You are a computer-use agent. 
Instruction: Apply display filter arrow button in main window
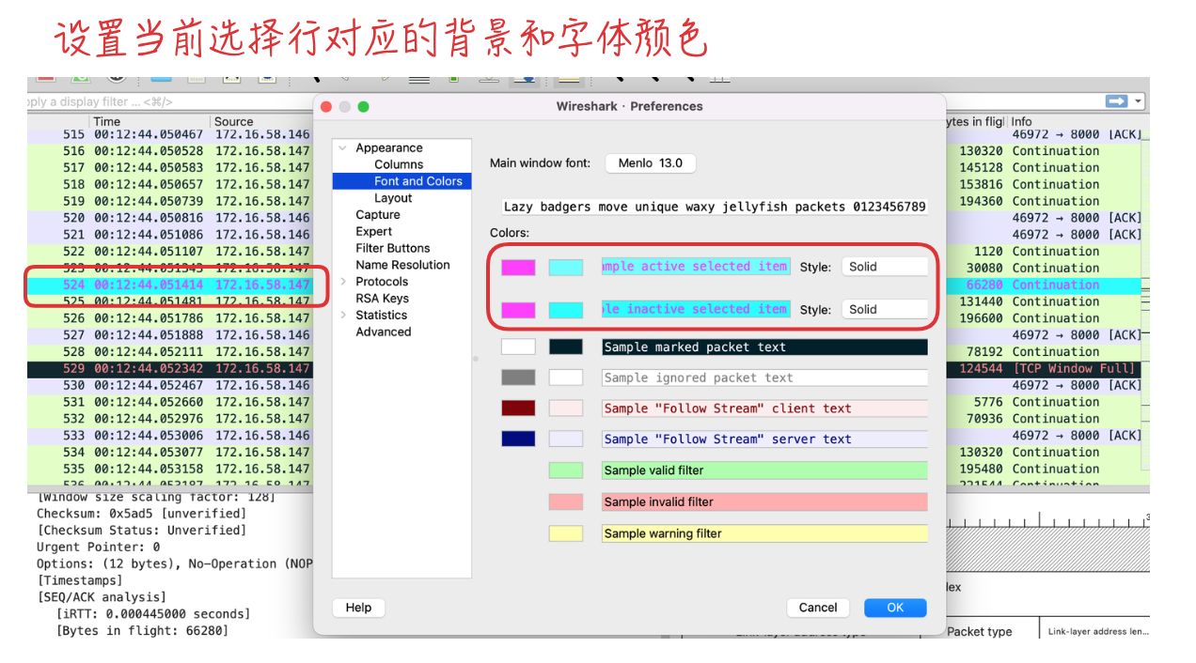coord(1116,101)
